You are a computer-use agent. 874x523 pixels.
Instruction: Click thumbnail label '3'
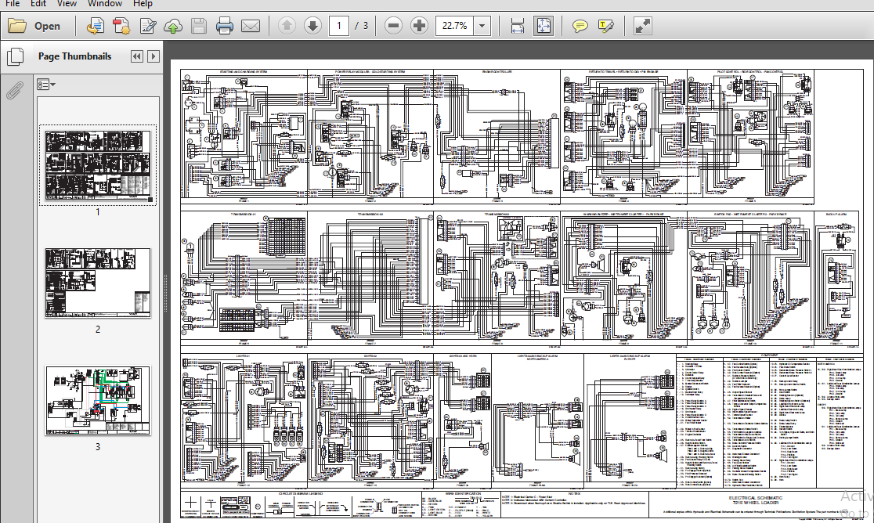click(x=98, y=447)
